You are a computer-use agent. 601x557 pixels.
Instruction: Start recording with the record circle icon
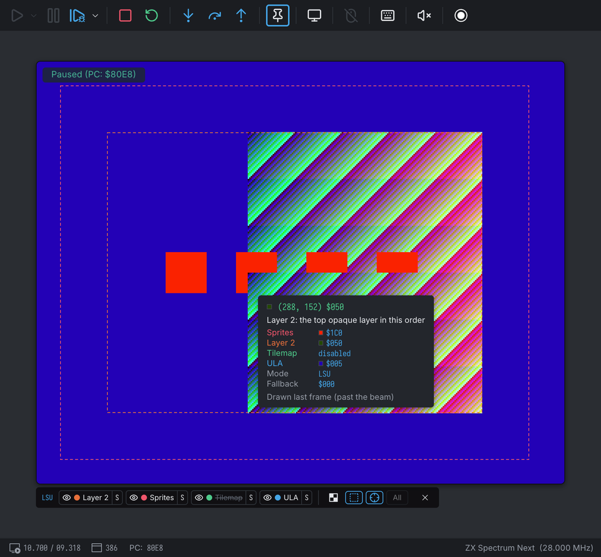tap(461, 16)
